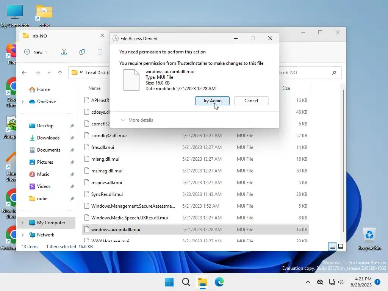Open the oobe shortcut on the desktop
Viewport: 388px width, 291px height.
coord(44,16)
